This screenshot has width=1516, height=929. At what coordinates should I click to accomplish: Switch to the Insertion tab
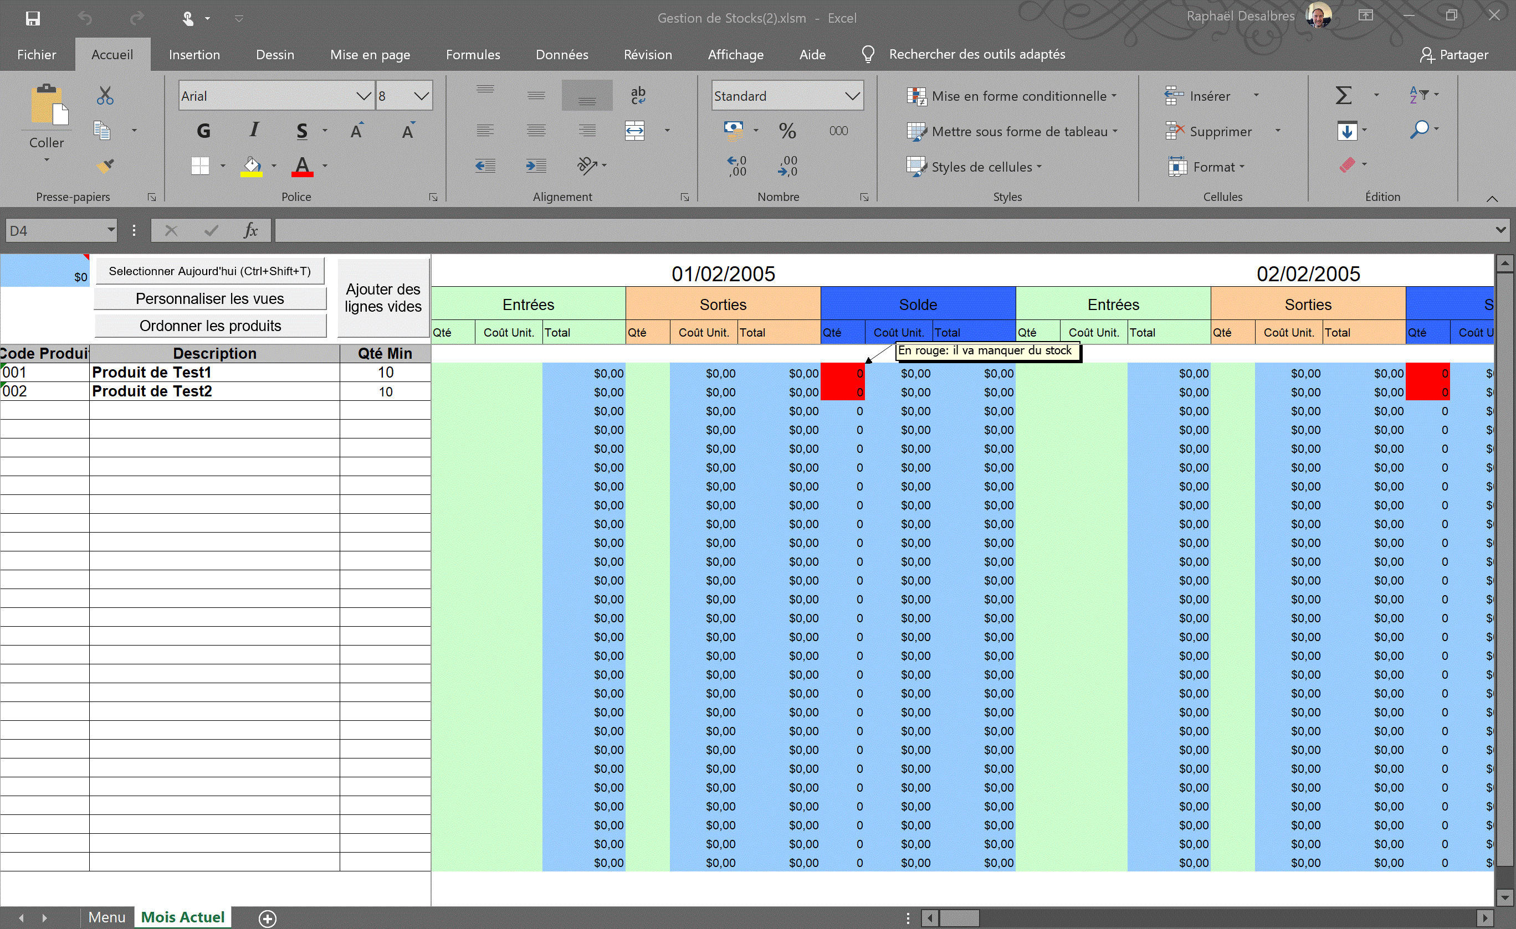click(194, 54)
